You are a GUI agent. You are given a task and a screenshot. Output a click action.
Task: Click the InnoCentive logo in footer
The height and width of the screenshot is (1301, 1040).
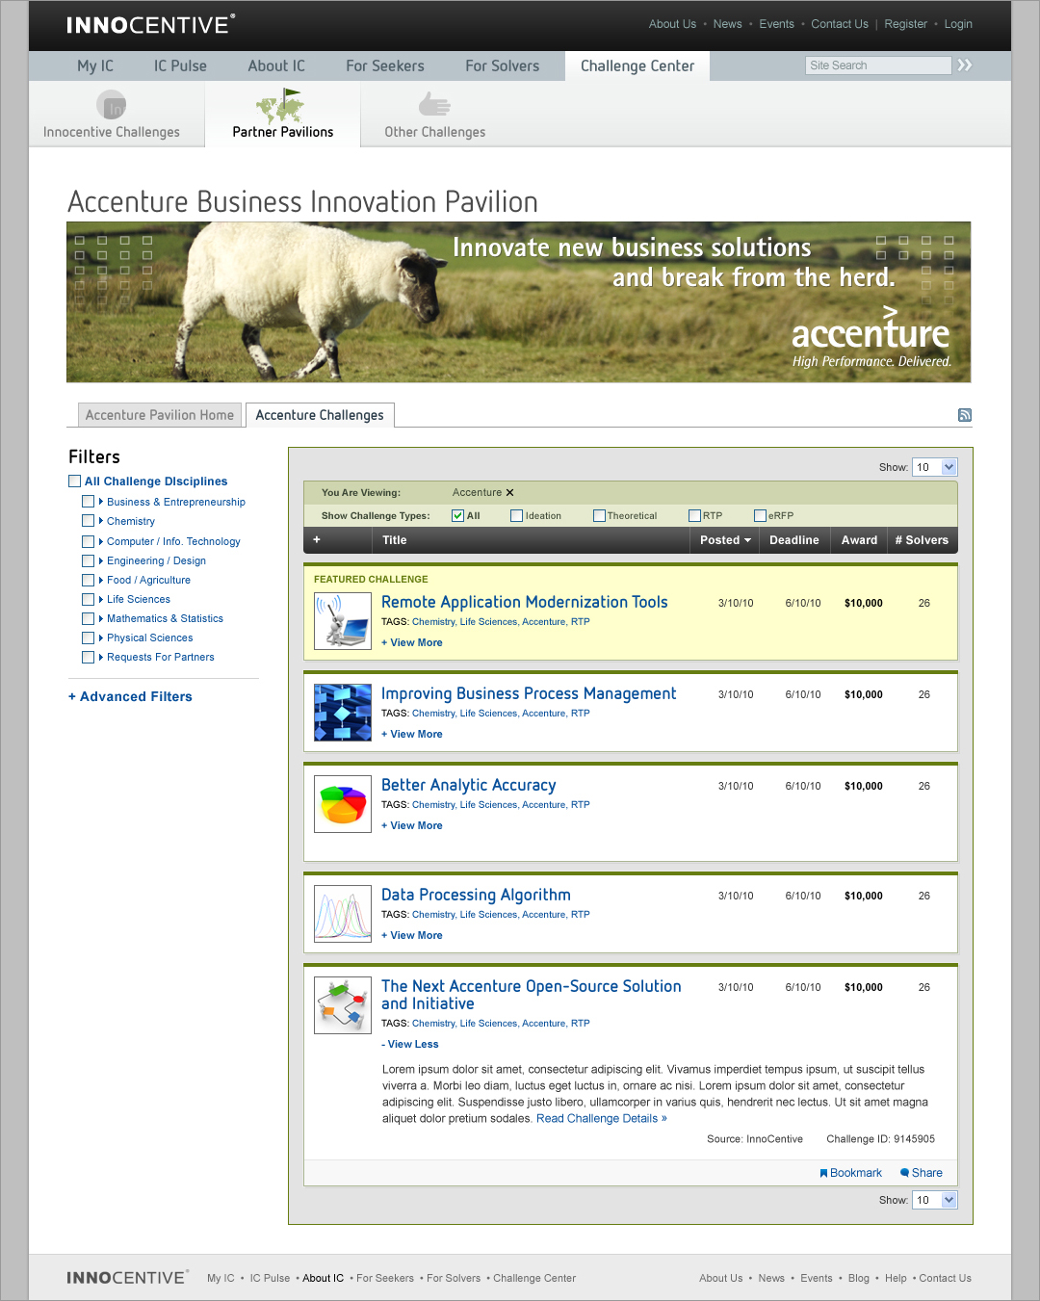127,1278
